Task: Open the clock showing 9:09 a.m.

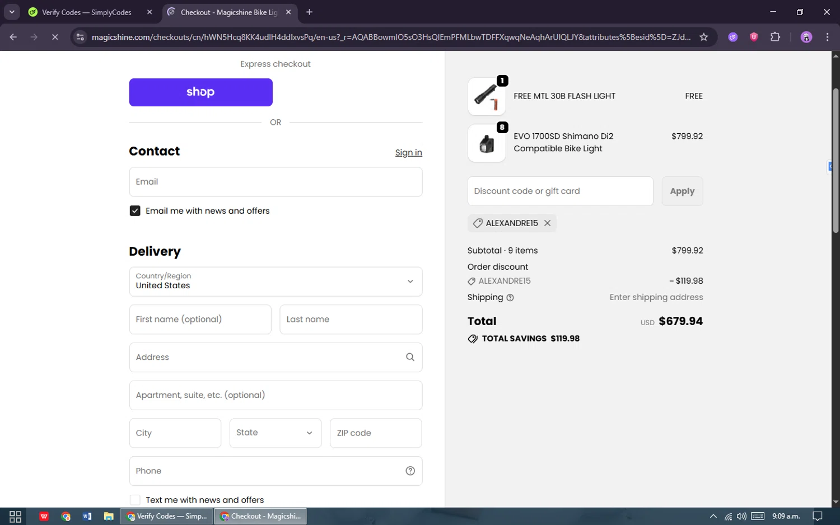Action: [786, 516]
